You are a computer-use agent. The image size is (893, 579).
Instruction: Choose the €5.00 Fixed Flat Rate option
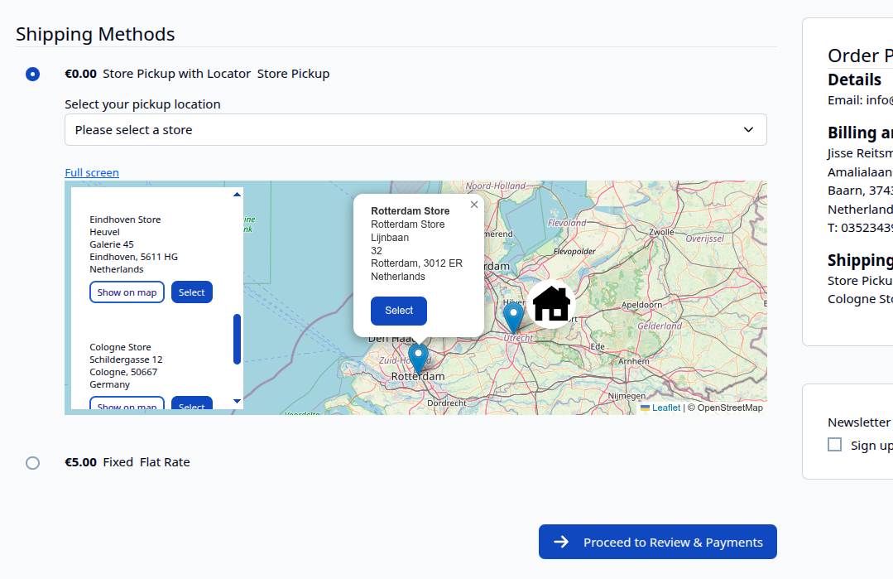click(32, 463)
